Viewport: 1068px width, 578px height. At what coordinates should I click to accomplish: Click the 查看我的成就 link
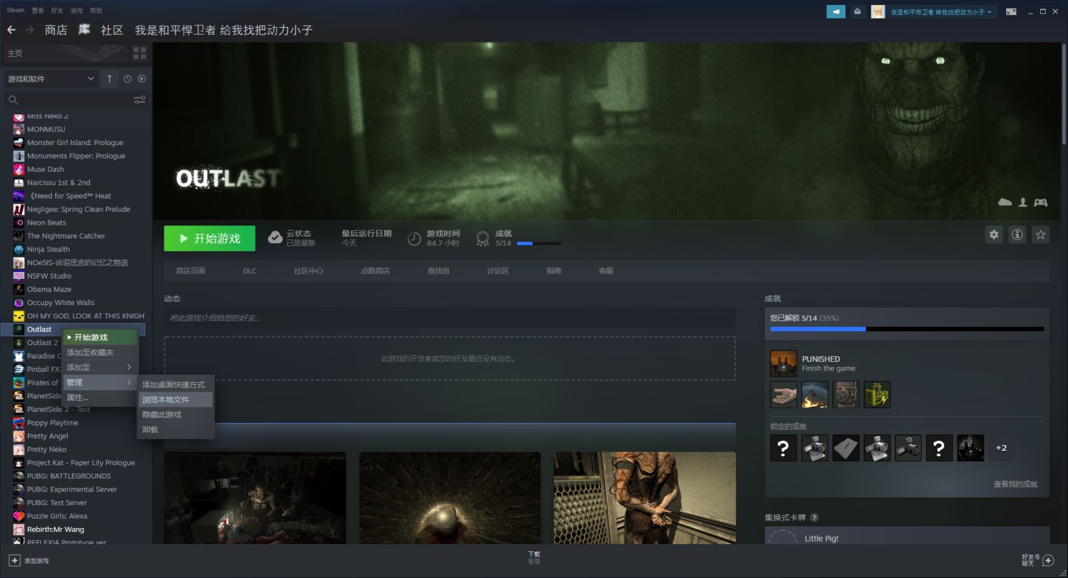click(x=1015, y=484)
